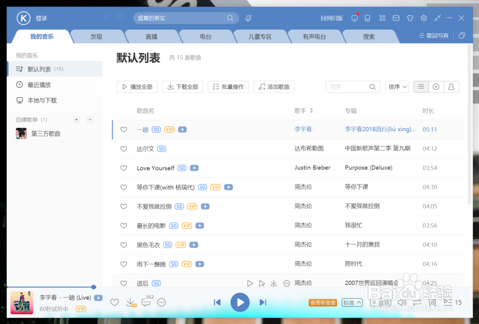
Task: Click the playback progress slider handle
Action: click(x=94, y=287)
